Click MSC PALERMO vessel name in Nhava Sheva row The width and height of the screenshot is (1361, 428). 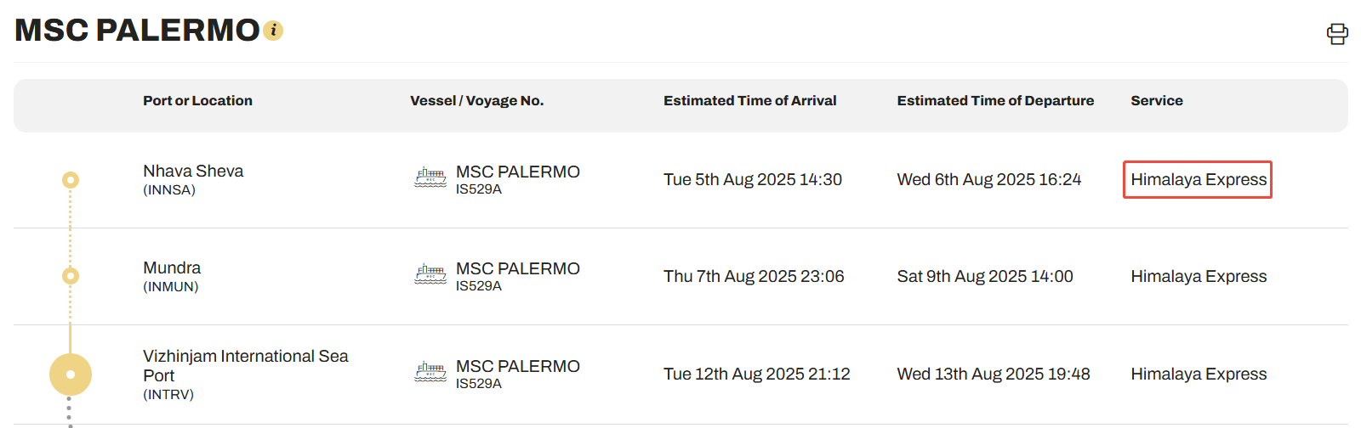click(x=517, y=172)
